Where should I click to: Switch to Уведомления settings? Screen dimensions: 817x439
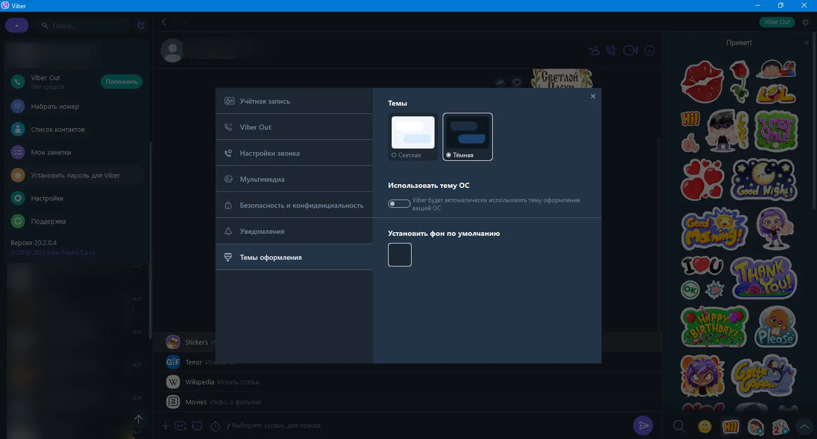(294, 231)
